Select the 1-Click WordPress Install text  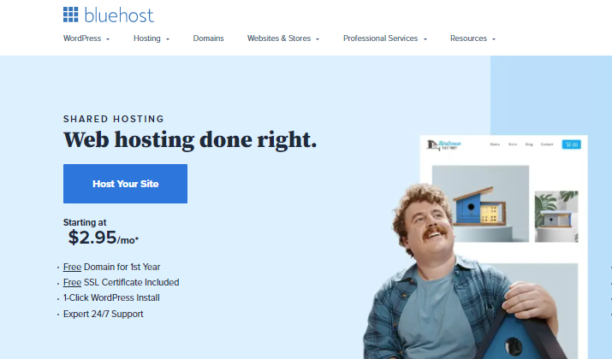point(111,297)
